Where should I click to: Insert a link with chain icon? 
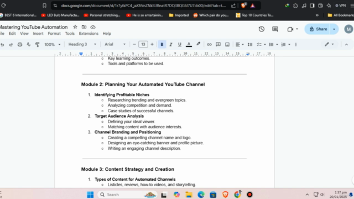(x=209, y=44)
